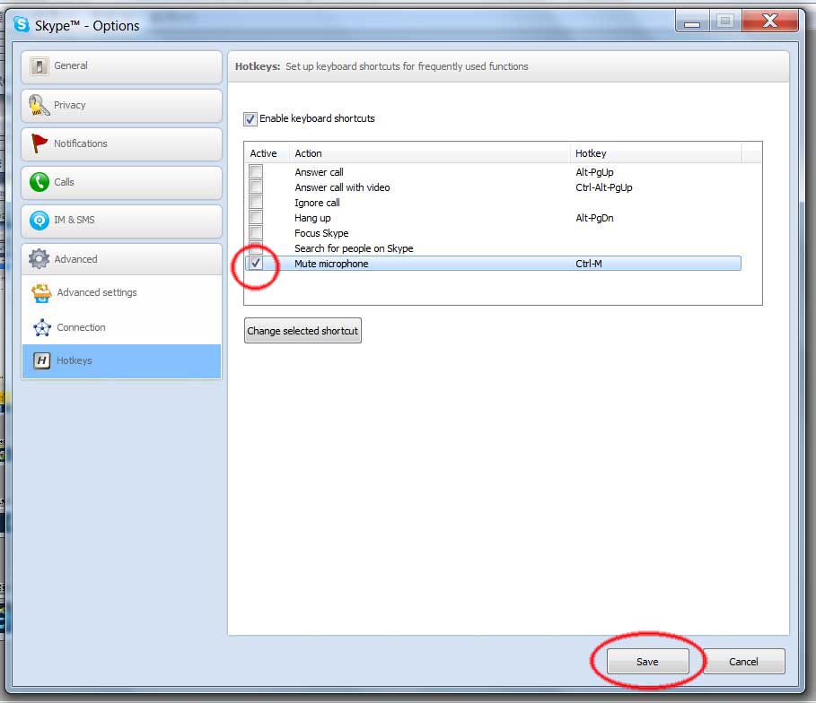
Task: Click the Ctrl-Alt-PgUp hotkey value
Action: pos(603,187)
